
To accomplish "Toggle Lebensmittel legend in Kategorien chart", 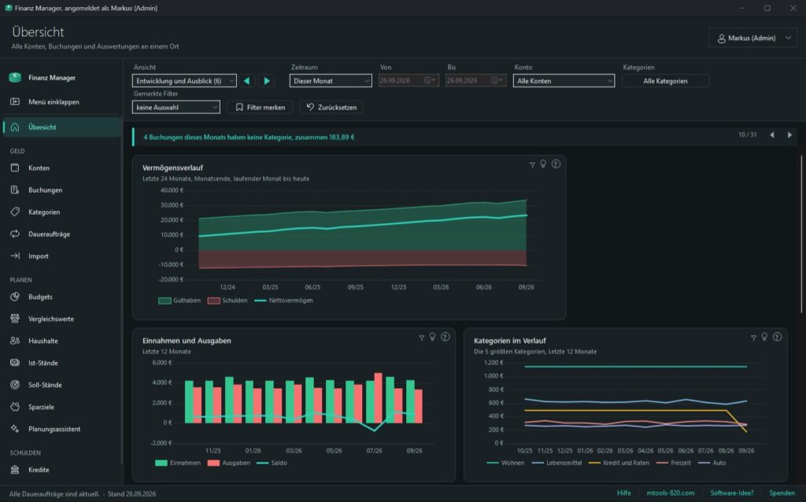I will point(556,463).
